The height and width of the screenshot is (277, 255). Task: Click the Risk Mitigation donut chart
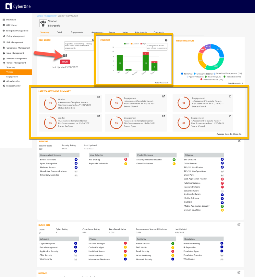point(211,57)
